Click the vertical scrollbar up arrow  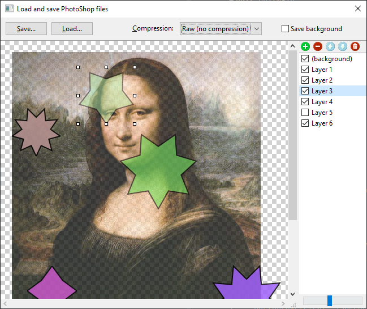coord(292,46)
